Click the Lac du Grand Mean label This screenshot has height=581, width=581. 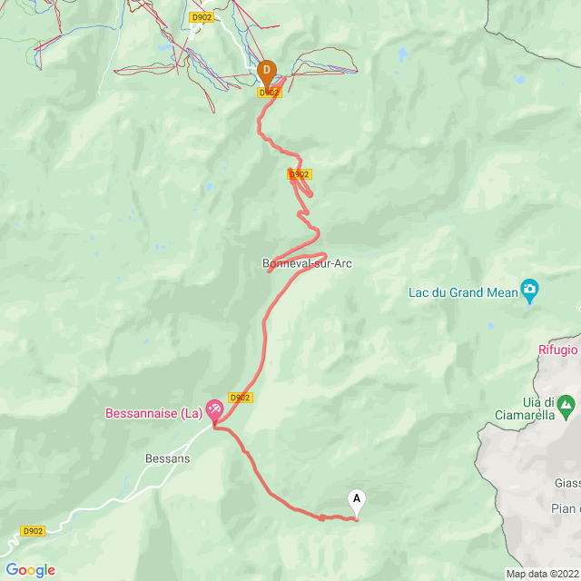[x=463, y=292]
